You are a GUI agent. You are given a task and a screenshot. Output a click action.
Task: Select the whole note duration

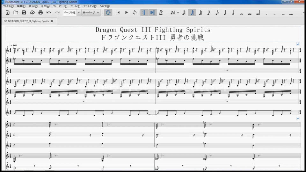pos(241,14)
